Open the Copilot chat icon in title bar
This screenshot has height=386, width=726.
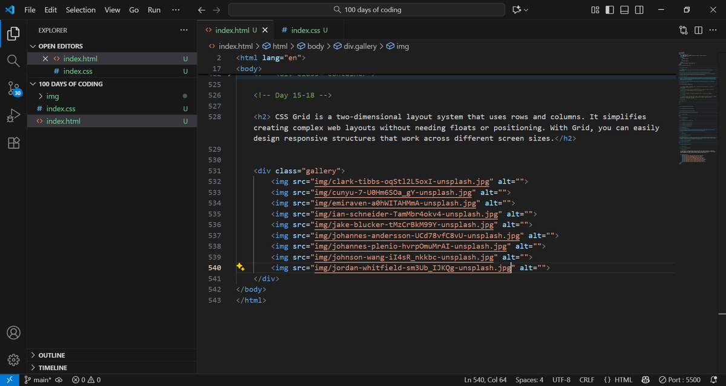coord(516,10)
